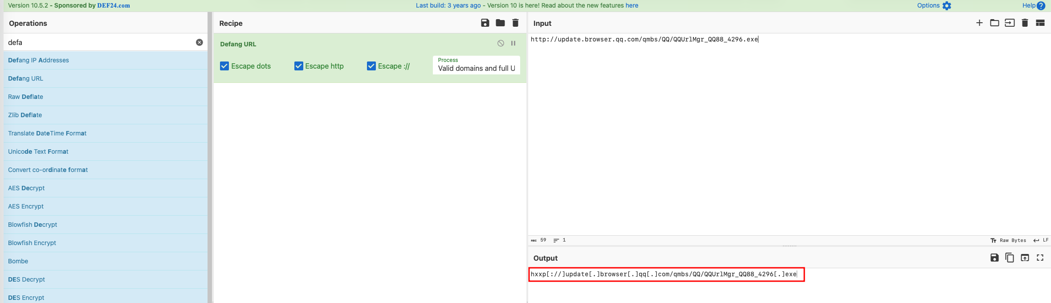
Task: Click the input/output pane splitter handle
Action: [789, 246]
